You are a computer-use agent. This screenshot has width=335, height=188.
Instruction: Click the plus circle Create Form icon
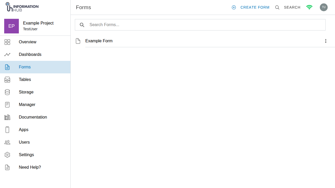point(234,8)
